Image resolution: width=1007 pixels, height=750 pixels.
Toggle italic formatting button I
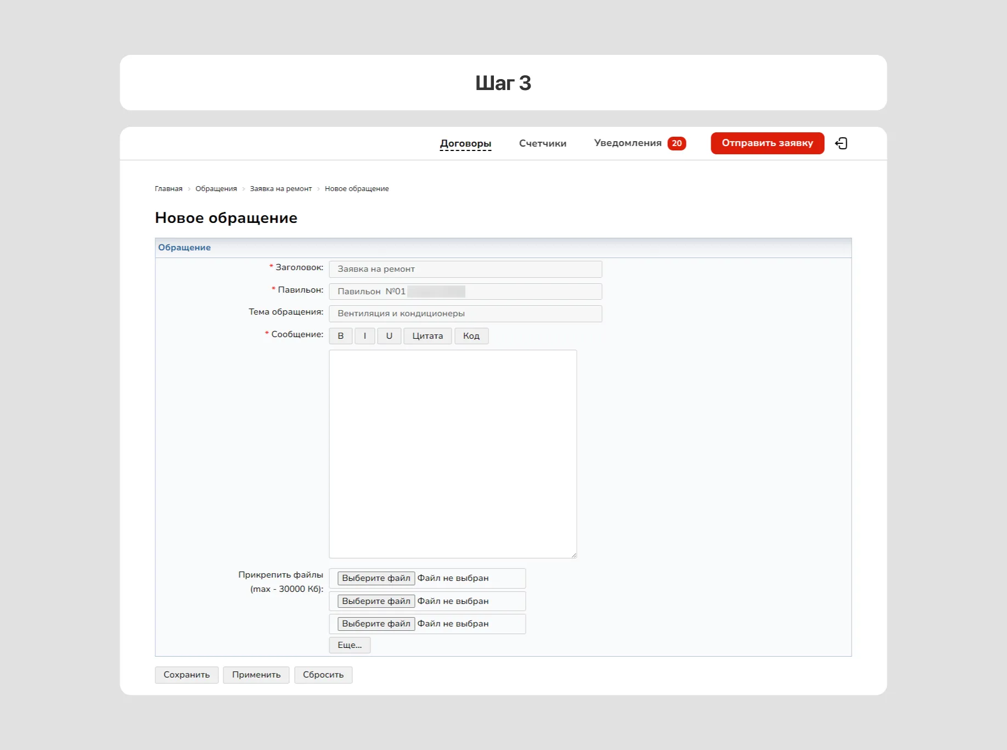365,336
